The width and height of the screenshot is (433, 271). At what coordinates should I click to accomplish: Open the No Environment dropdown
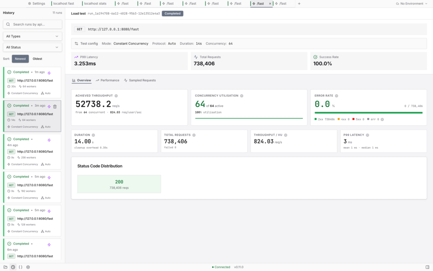coord(412,4)
